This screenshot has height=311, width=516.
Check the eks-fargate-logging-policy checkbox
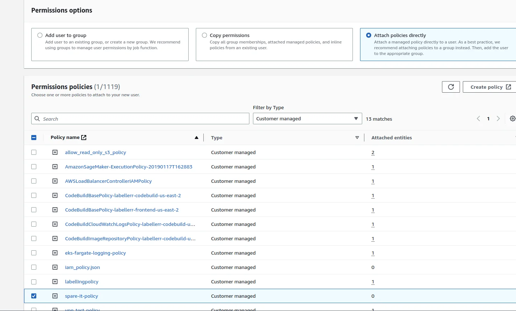click(34, 253)
